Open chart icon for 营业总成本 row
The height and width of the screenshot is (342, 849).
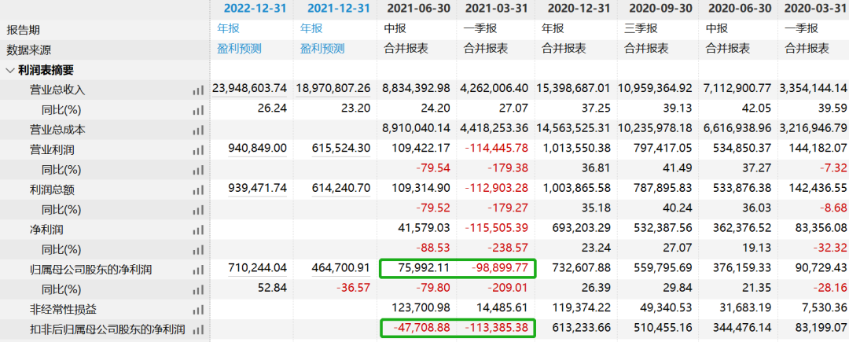198,131
